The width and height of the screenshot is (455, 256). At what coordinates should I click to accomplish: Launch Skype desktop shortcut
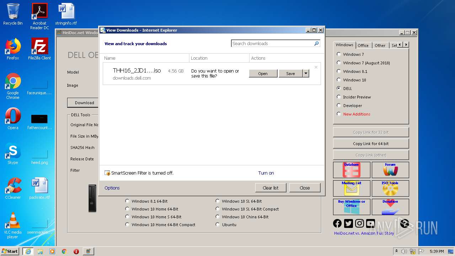point(13,154)
